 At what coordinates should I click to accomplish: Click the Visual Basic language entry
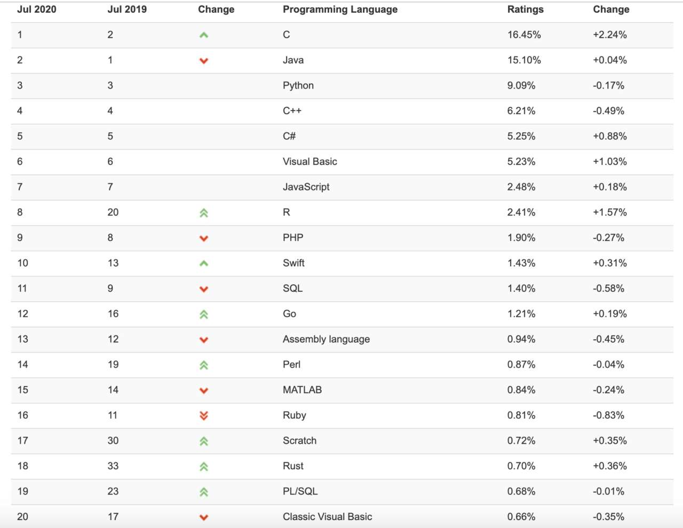tap(309, 162)
